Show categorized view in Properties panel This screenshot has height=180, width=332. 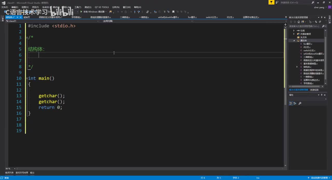[x=291, y=103]
